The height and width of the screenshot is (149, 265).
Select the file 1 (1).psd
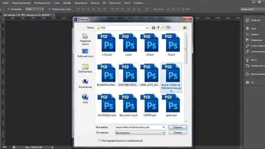pyautogui.click(x=107, y=45)
